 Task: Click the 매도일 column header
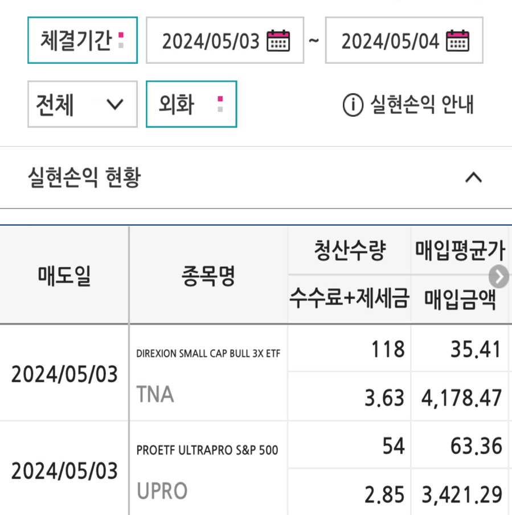[64, 275]
